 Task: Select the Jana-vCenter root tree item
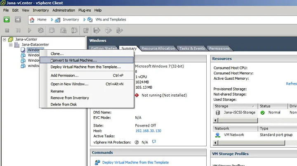(26, 39)
